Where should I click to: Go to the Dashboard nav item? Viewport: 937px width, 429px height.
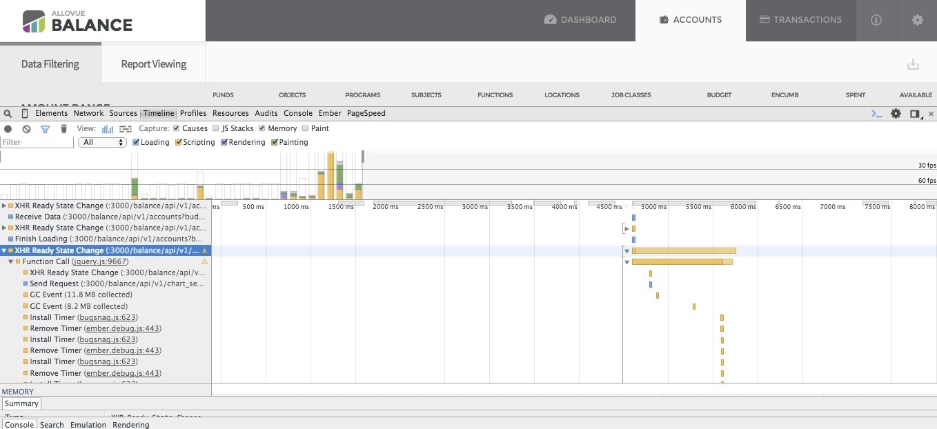(x=580, y=20)
